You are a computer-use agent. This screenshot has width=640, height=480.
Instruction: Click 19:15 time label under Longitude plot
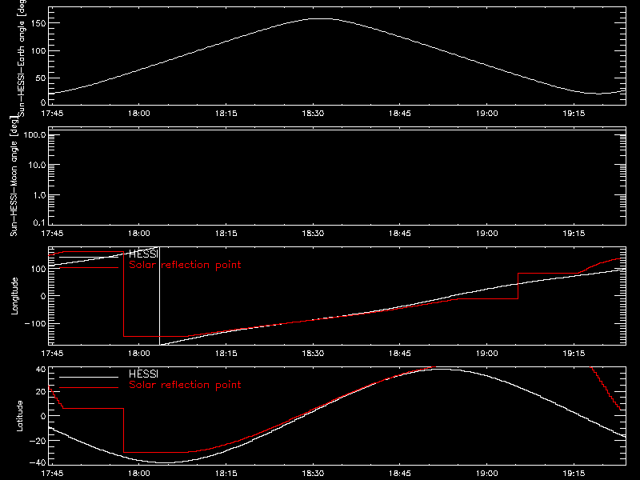coord(574,353)
